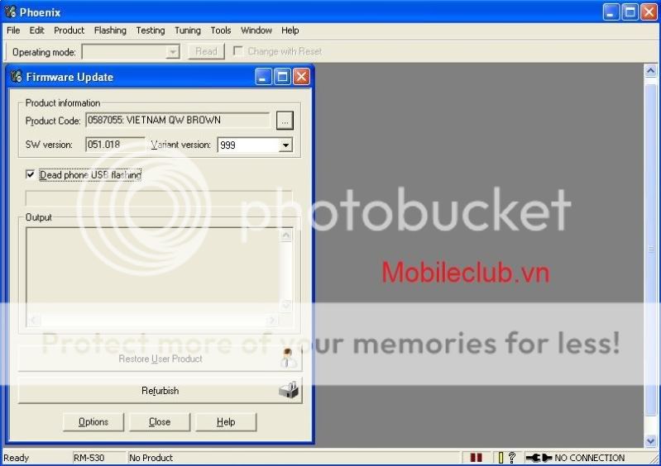Click the Firmware Update title icon
The image size is (661, 466).
(16, 77)
